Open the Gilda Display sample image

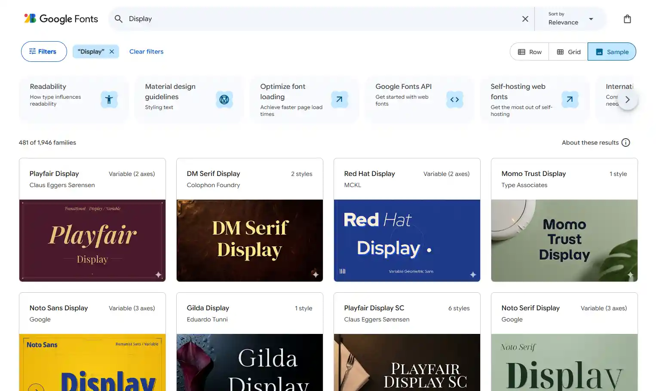250,362
